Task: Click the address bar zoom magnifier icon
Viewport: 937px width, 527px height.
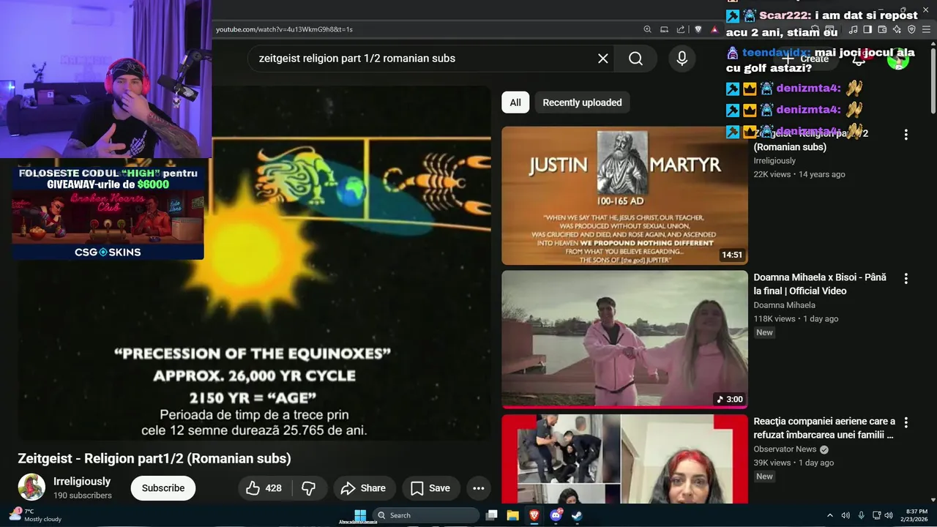Action: [x=647, y=29]
